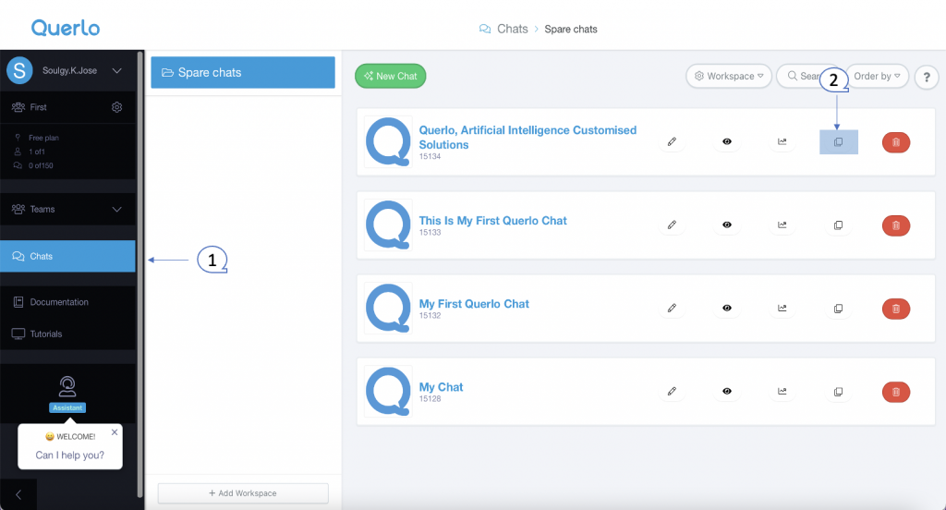946x510 pixels.
Task: Select the First team entry
Action: (x=38, y=107)
